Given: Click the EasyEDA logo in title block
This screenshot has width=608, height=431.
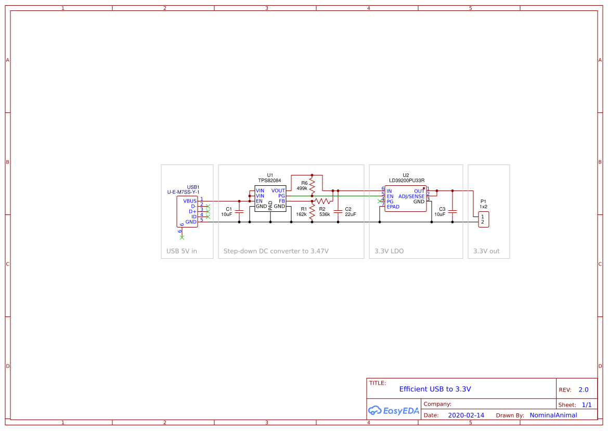Looking at the screenshot, I should pos(394,411).
